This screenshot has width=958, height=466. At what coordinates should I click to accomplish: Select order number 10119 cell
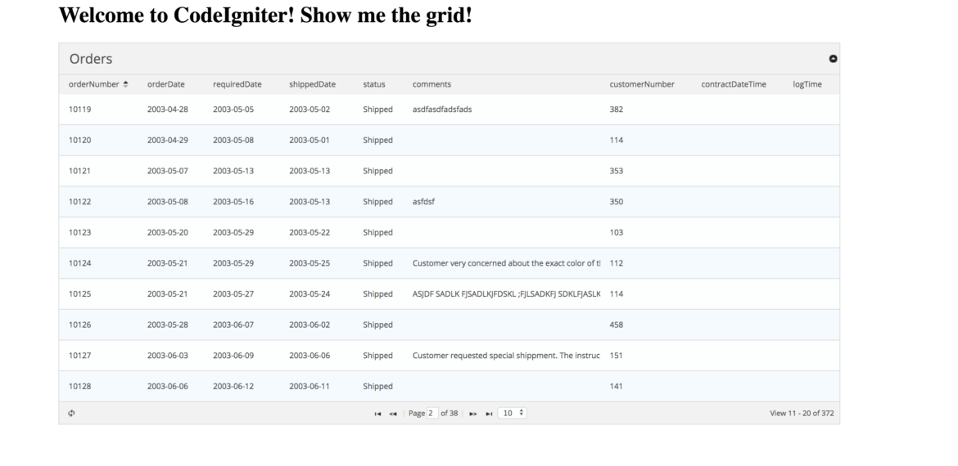click(x=79, y=110)
